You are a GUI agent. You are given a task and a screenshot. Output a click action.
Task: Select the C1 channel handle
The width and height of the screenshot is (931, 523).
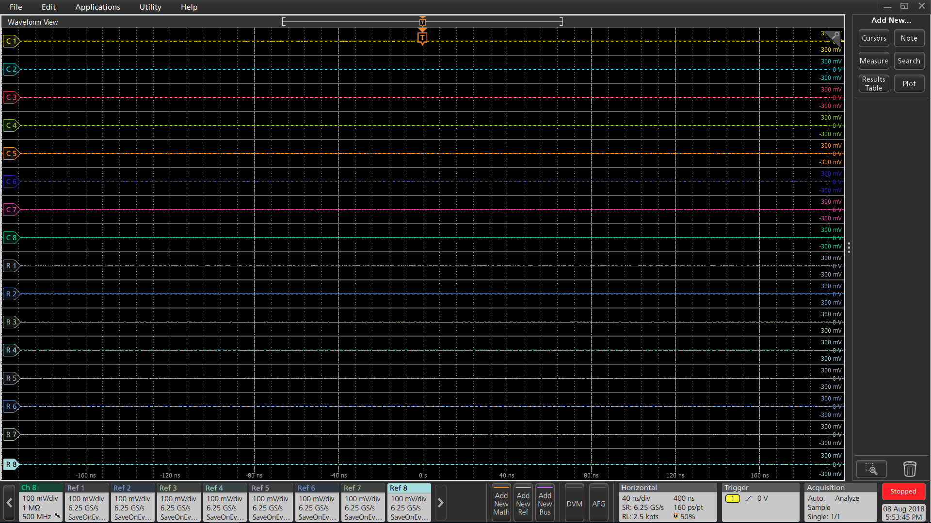(11, 41)
